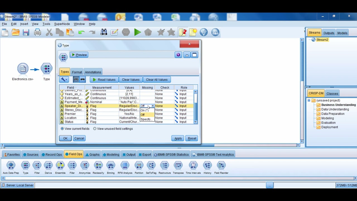The image size is (357, 201).
Task: Print using the printer toolbar icon
Action: [37, 32]
